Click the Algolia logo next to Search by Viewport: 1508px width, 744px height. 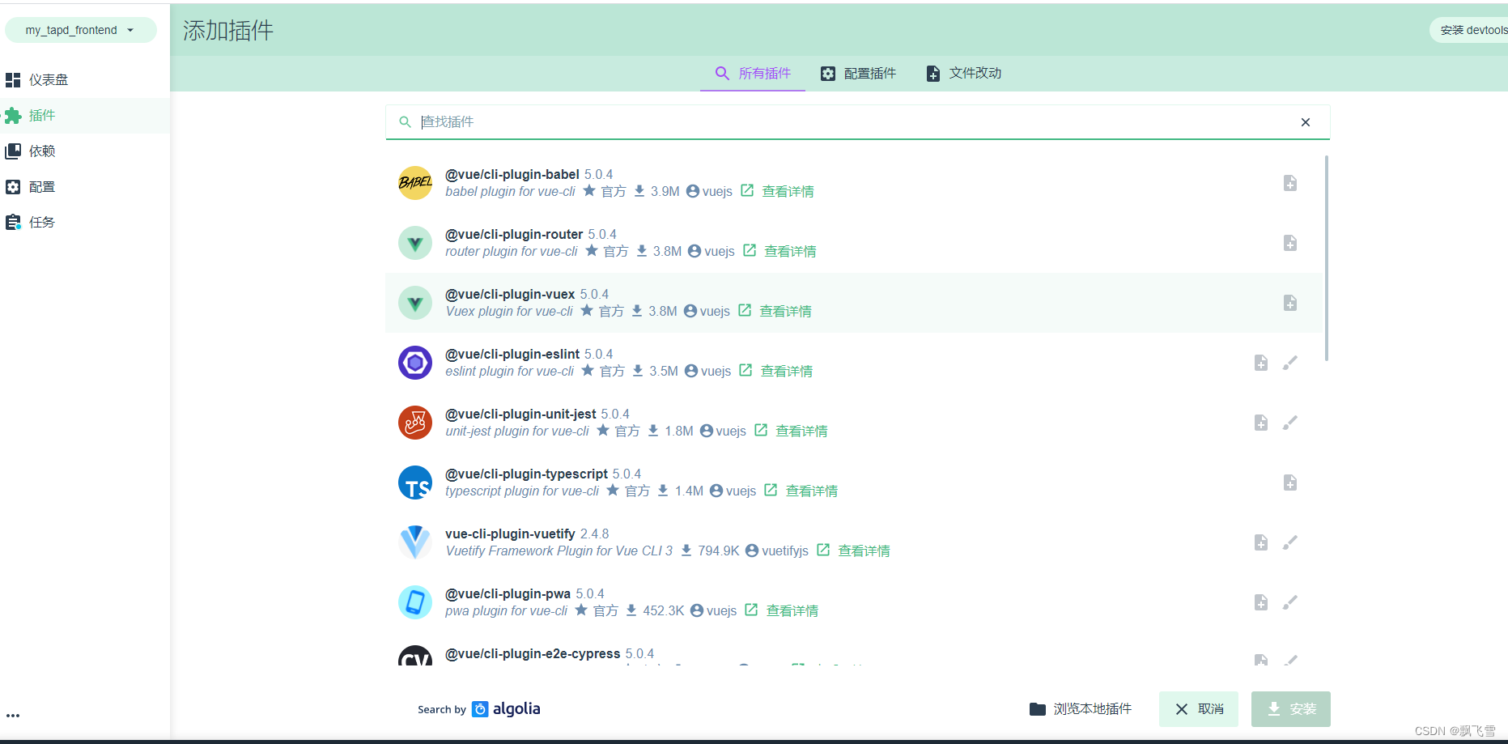(479, 708)
